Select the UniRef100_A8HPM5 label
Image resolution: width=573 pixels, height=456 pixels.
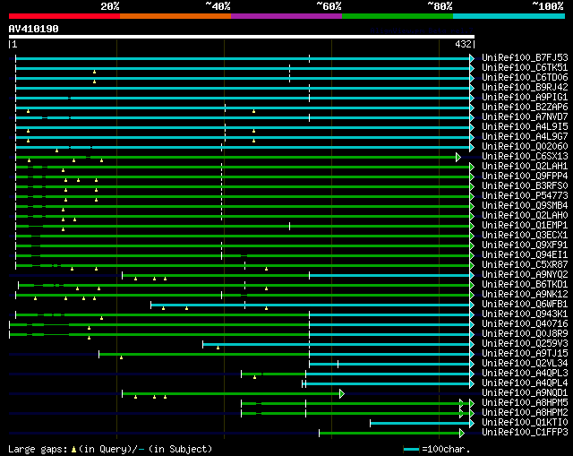pos(525,403)
